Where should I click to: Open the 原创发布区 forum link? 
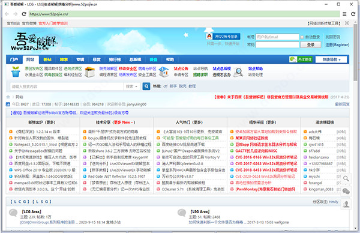pyautogui.click(x=34, y=68)
